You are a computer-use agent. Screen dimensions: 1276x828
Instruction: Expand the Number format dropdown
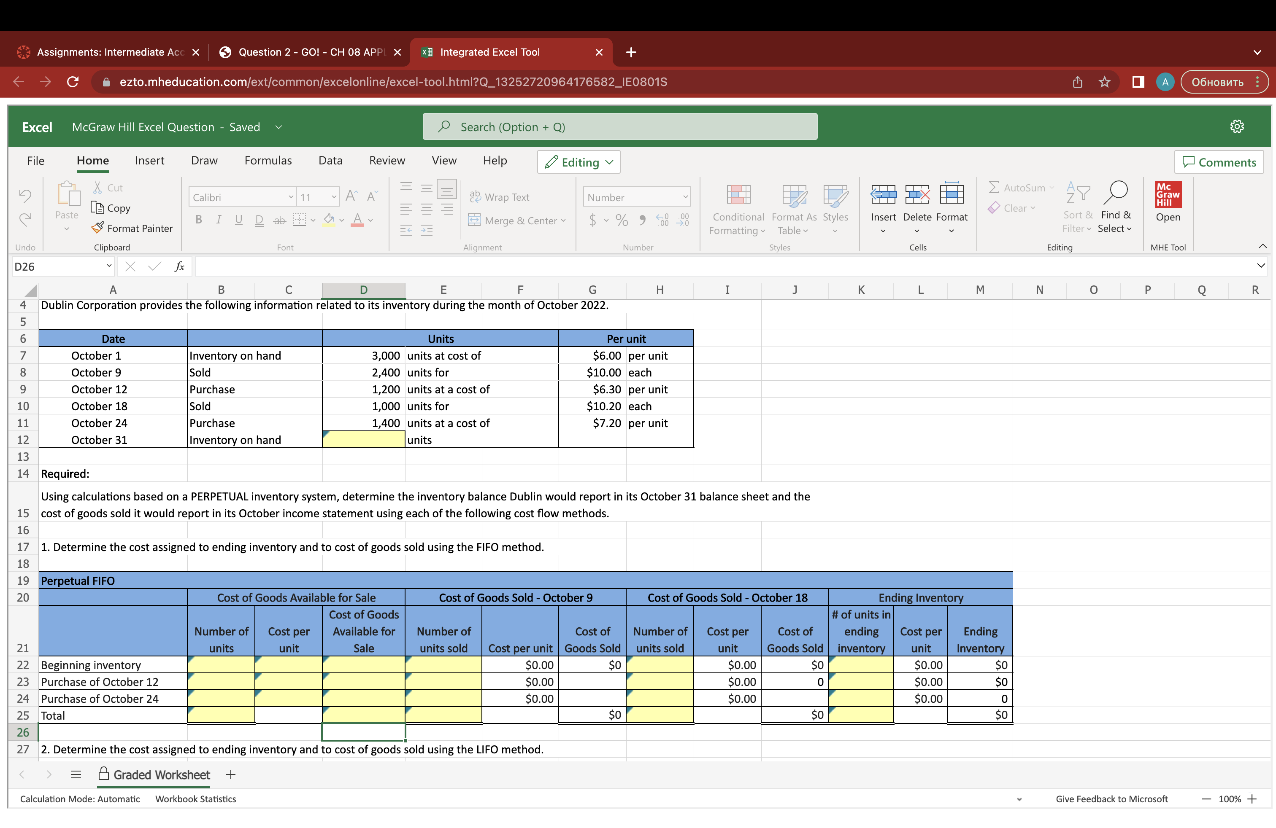[x=685, y=197]
